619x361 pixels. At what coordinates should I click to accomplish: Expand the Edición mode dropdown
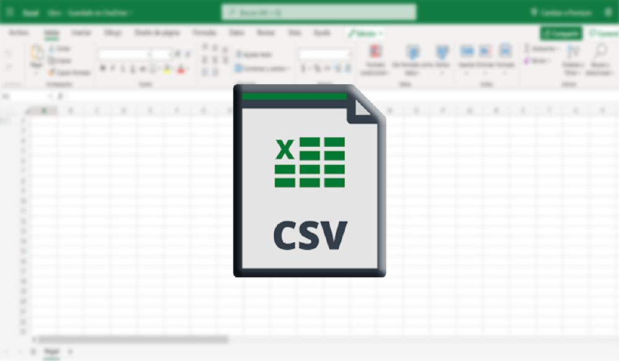tap(365, 33)
